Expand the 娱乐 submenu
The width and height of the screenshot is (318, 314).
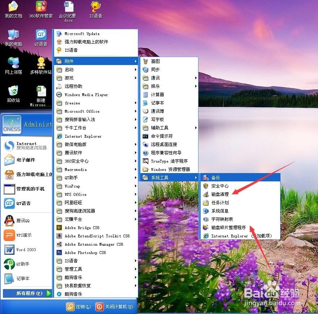(169, 86)
